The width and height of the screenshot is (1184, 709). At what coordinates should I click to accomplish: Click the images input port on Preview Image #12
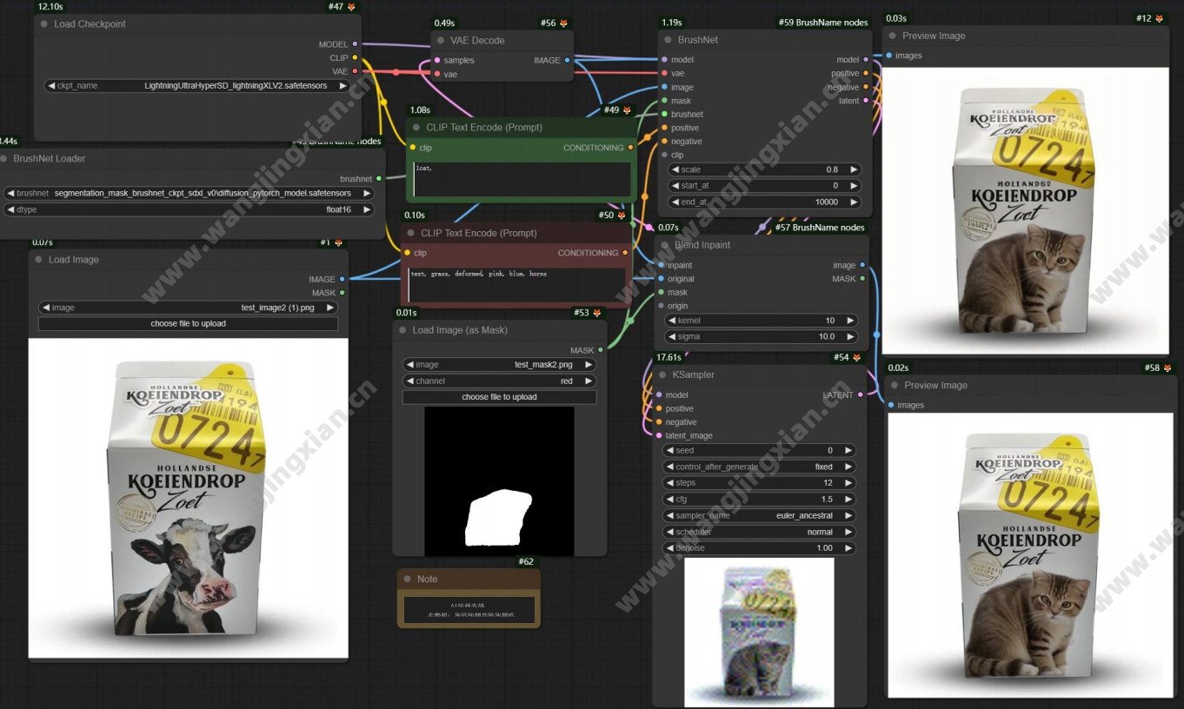coord(888,56)
